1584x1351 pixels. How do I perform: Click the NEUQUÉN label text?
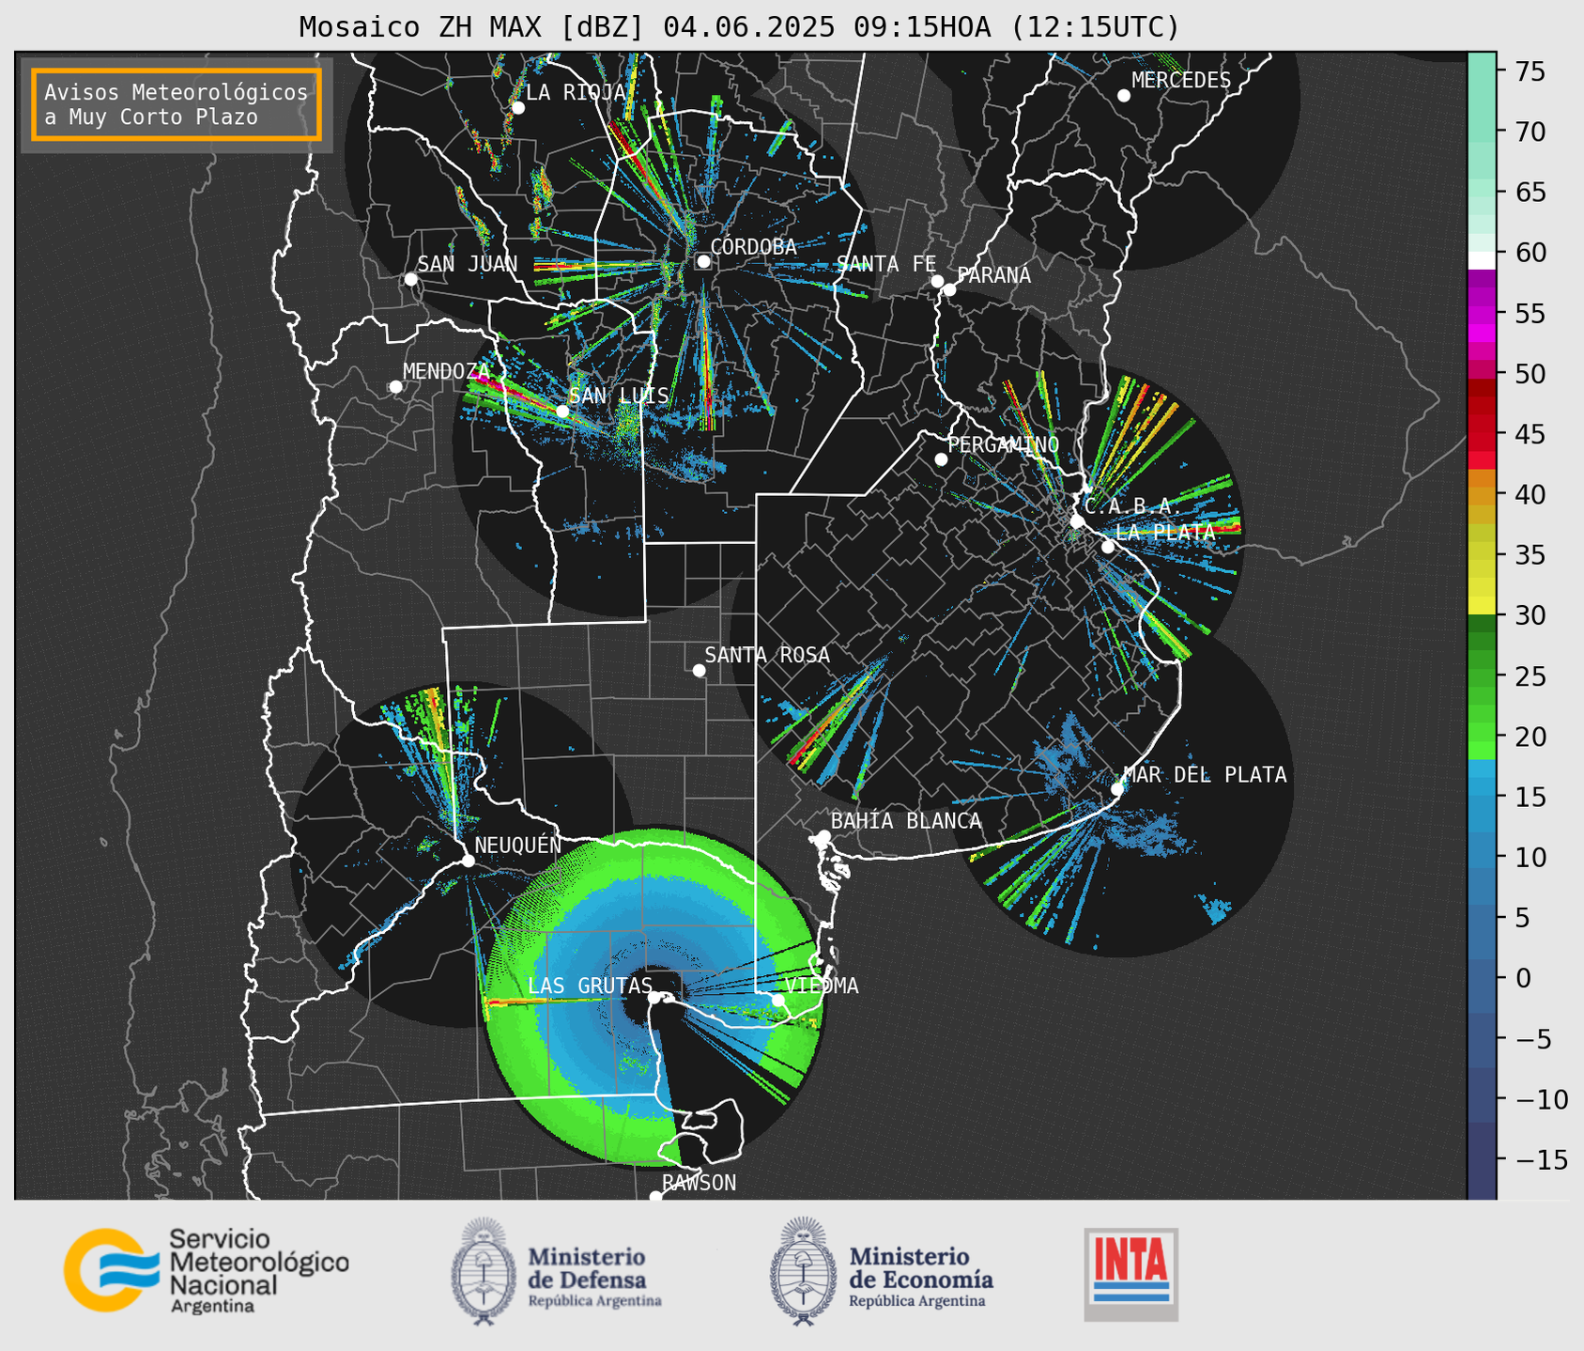coord(518,846)
